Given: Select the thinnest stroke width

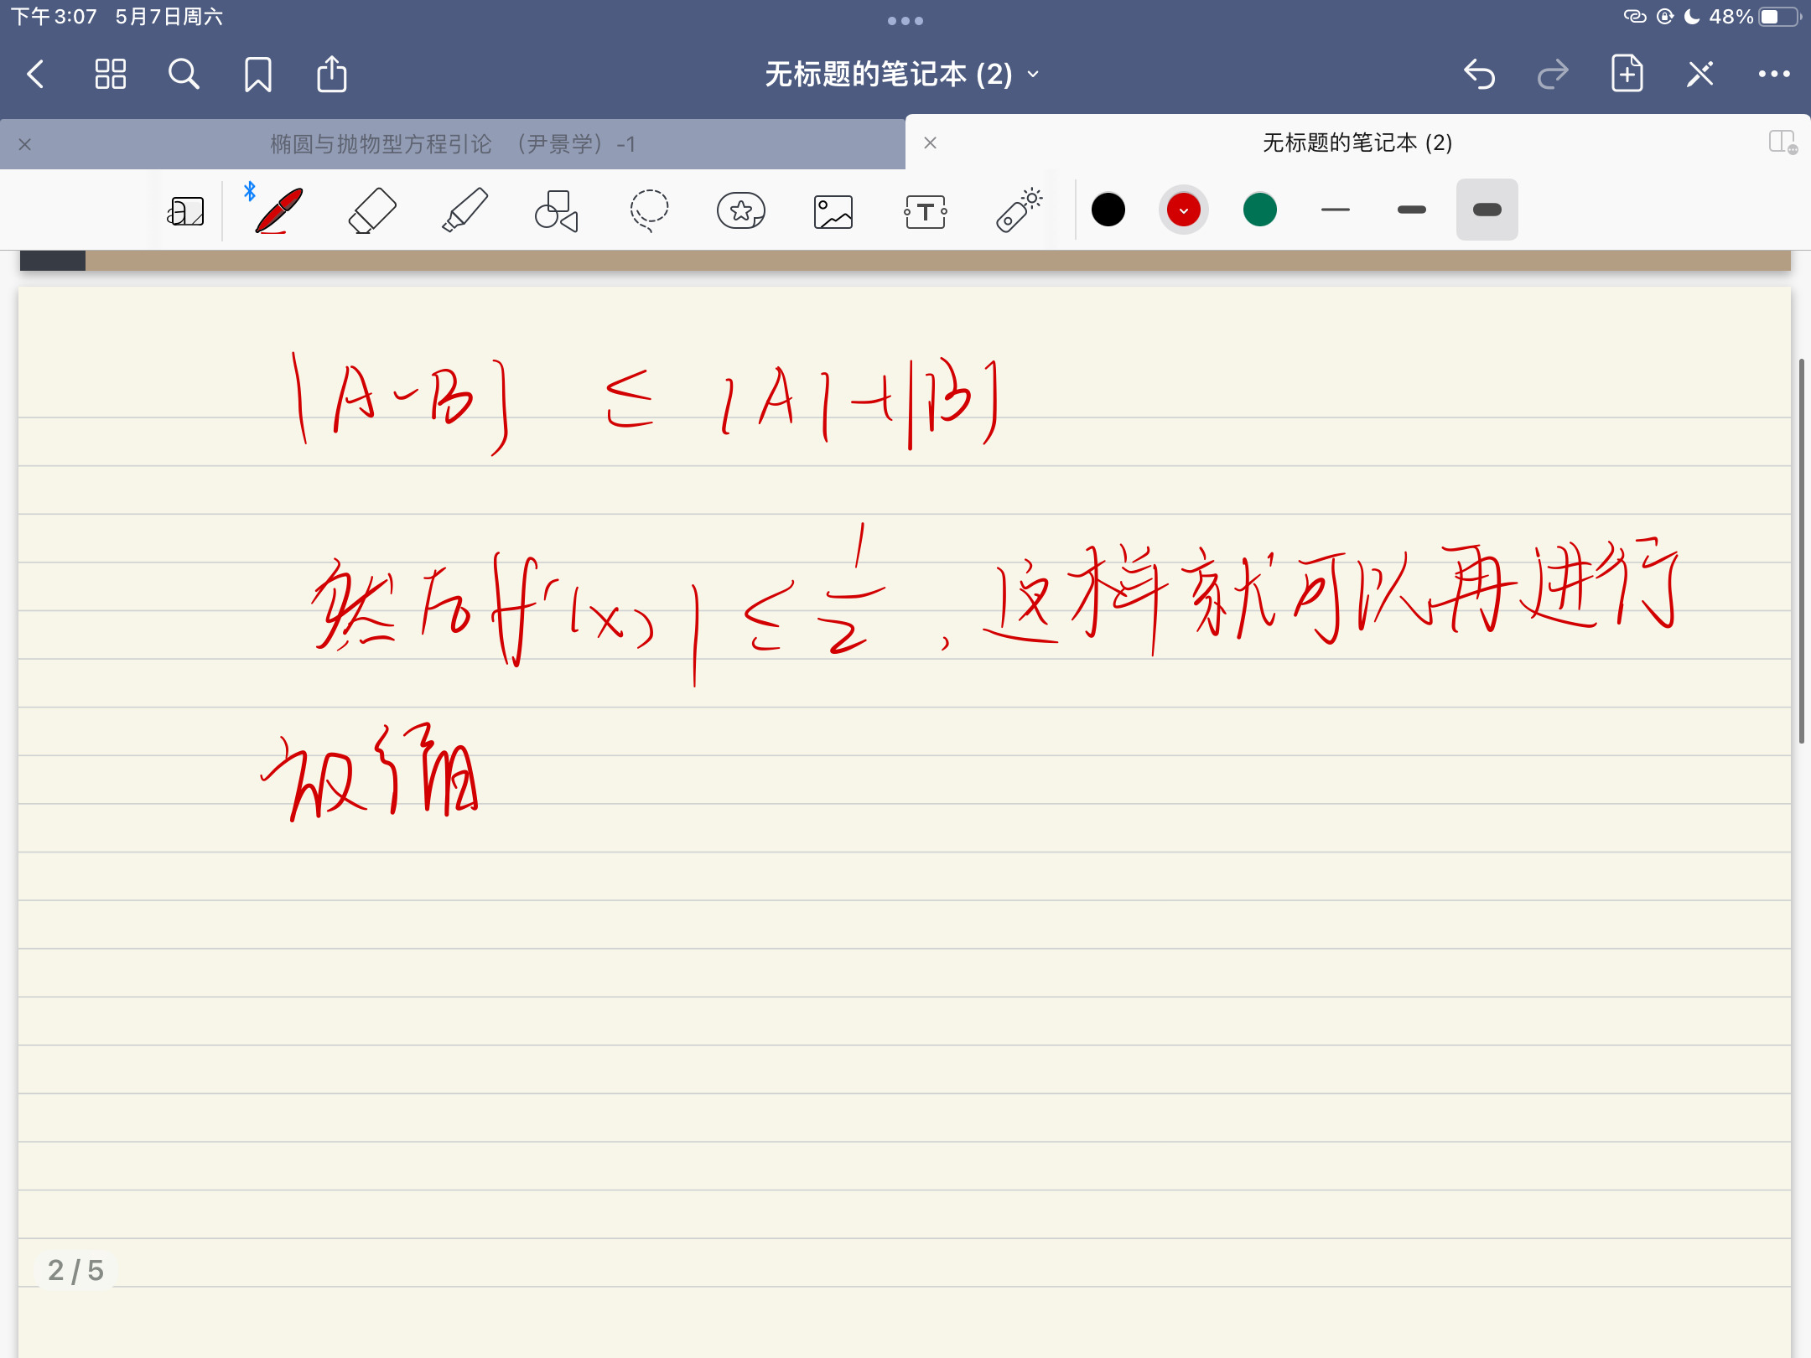Looking at the screenshot, I should coord(1335,210).
